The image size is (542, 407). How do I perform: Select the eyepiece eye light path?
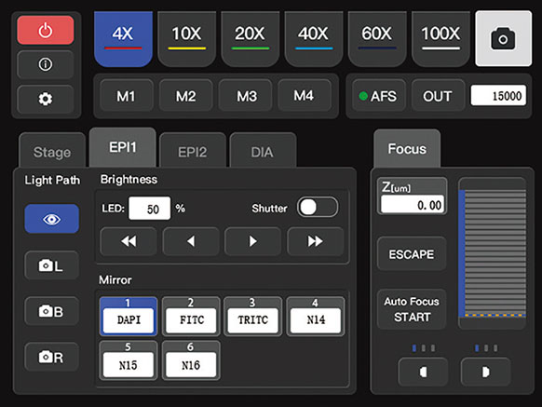[x=51, y=219]
